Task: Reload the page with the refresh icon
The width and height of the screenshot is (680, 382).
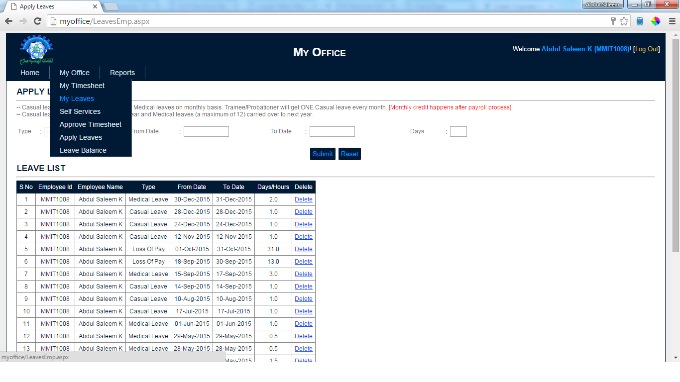Action: (37, 21)
